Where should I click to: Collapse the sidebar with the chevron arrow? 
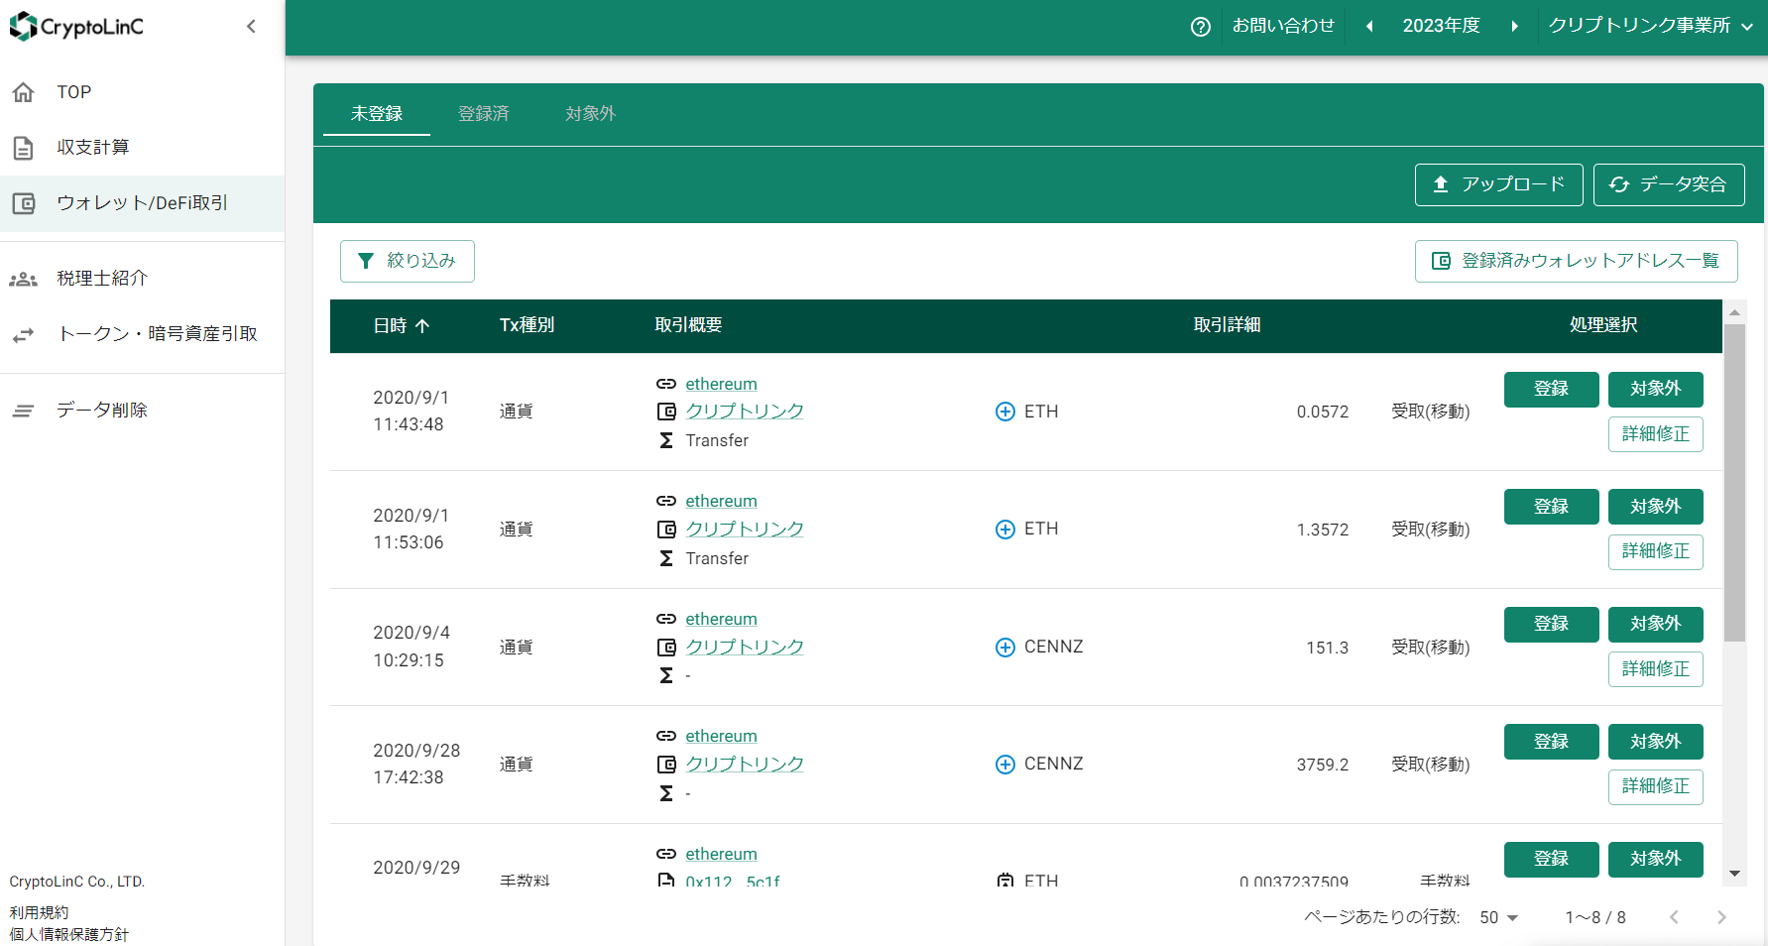tap(251, 27)
